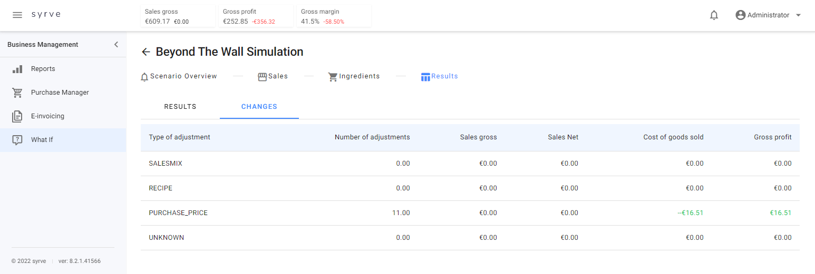Click the notifications bell icon

[x=714, y=15]
